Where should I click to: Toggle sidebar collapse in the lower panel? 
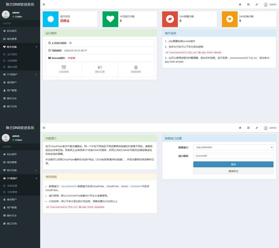point(44,127)
